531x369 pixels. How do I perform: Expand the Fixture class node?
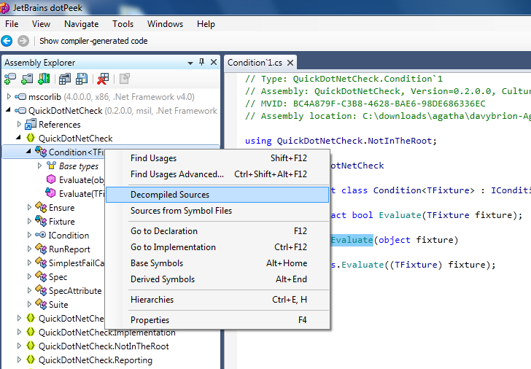pyautogui.click(x=29, y=221)
